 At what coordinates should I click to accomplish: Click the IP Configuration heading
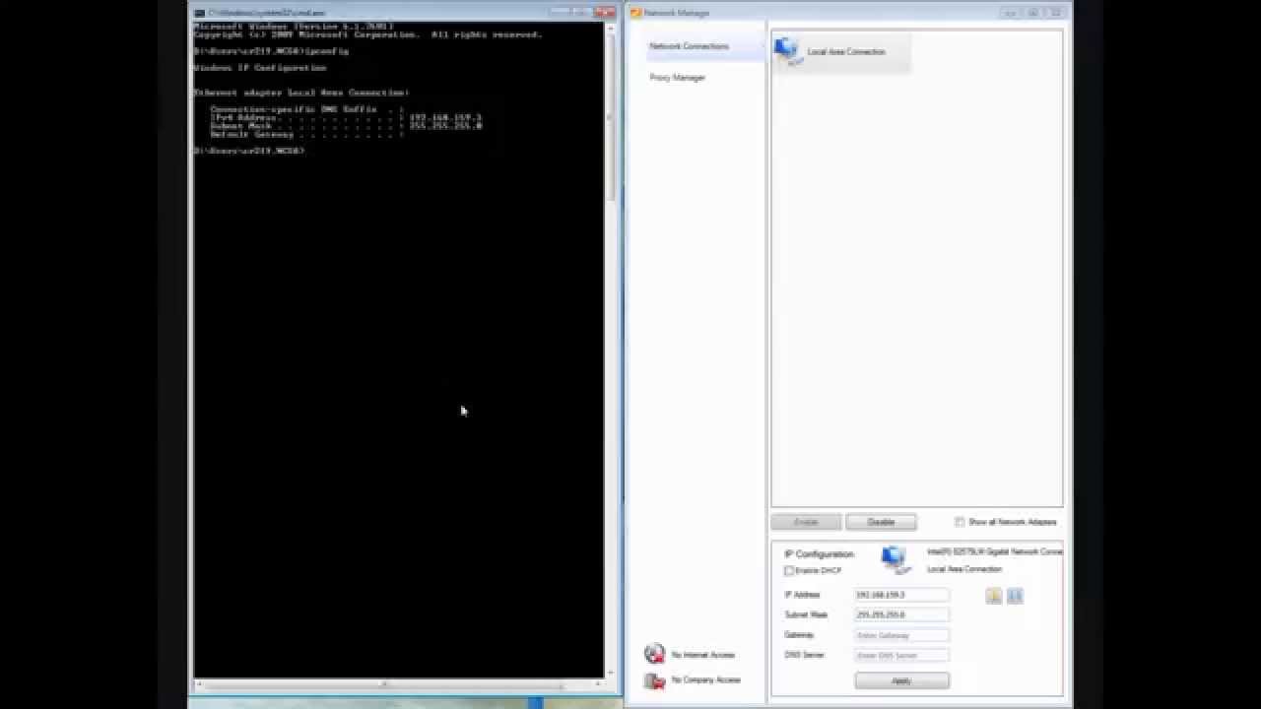(x=819, y=554)
